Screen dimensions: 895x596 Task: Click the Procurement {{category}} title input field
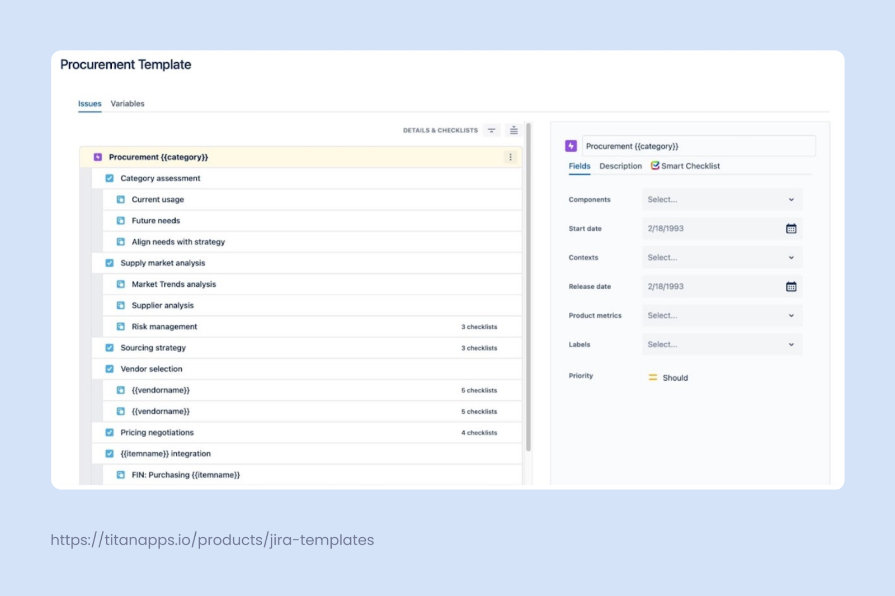699,146
